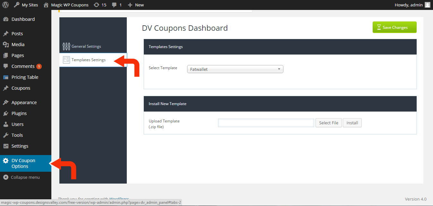The image size is (433, 206).
Task: Open the New content menu
Action: coord(135,5)
